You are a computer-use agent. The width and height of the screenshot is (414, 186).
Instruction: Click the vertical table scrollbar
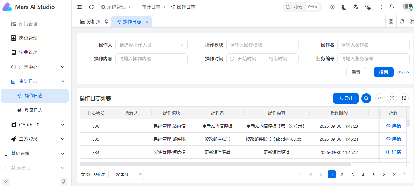[408, 123]
